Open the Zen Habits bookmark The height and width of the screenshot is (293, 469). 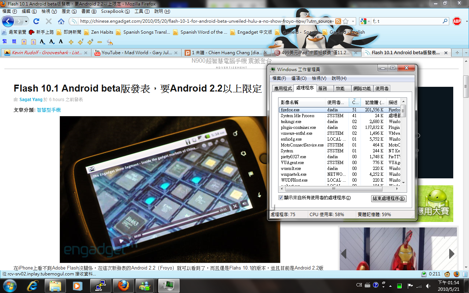tap(98, 32)
